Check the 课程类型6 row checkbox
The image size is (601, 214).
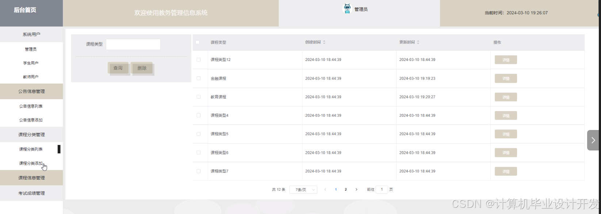click(199, 153)
